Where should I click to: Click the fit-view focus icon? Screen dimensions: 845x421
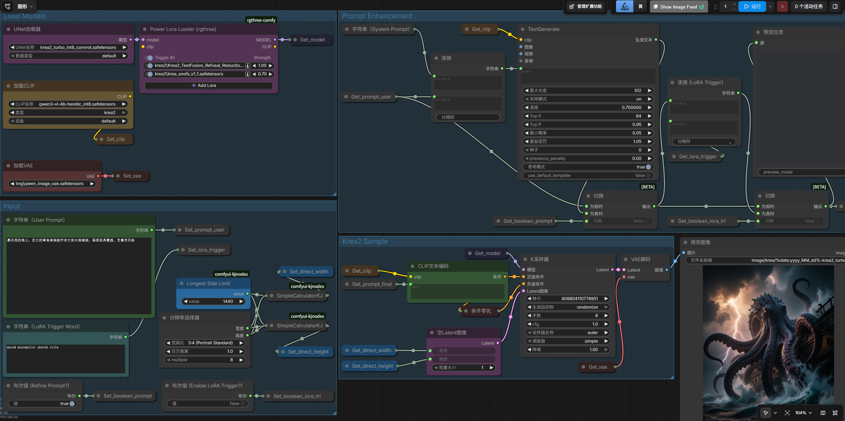(787, 413)
